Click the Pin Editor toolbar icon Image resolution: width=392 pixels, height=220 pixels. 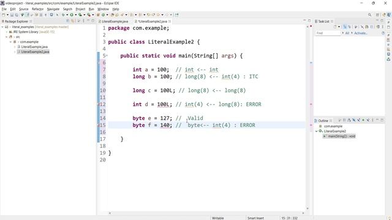(x=177, y=15)
